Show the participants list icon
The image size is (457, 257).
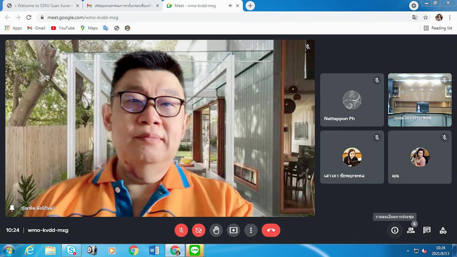coord(411,230)
